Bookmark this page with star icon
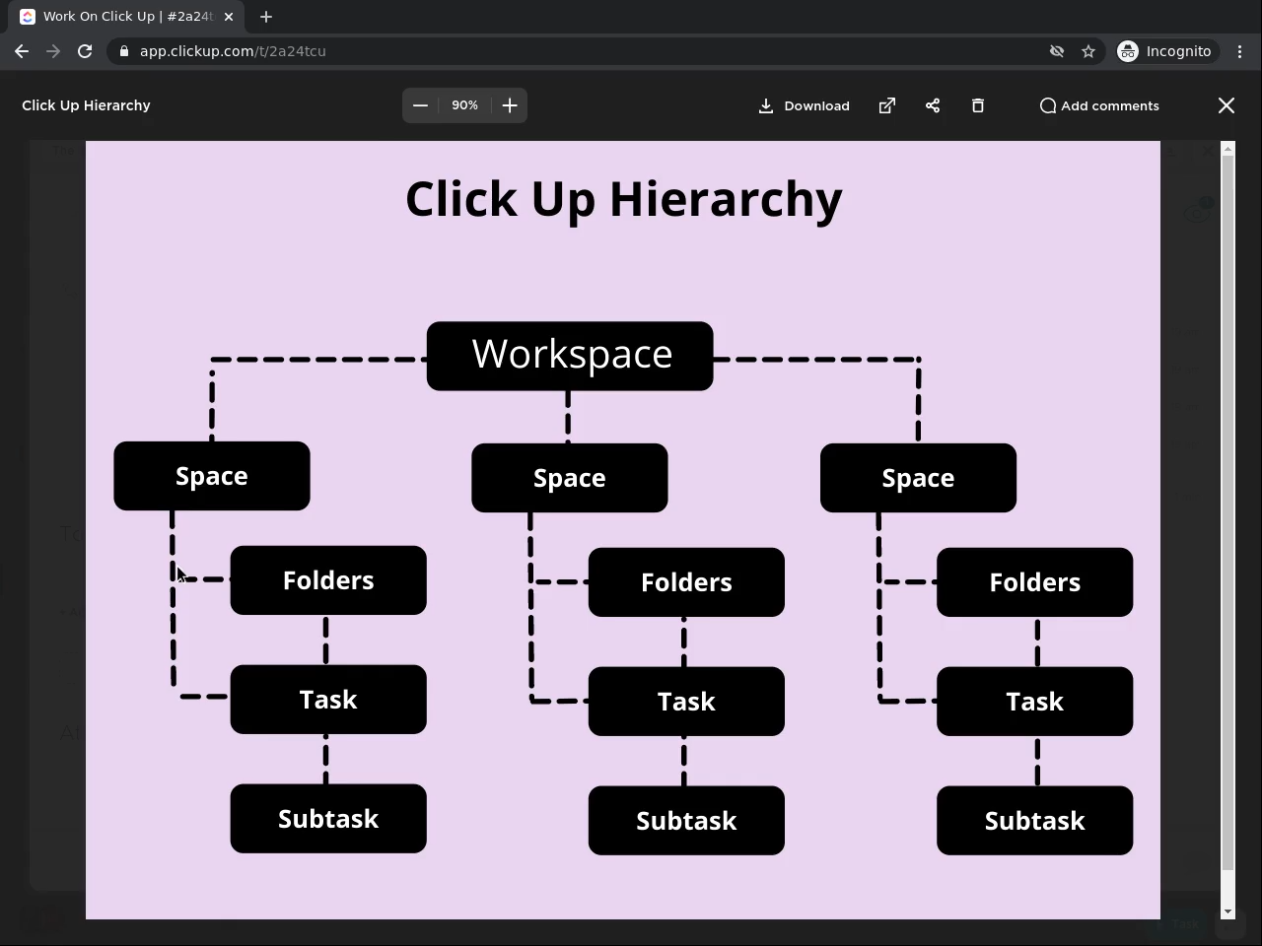The width and height of the screenshot is (1262, 946). [x=1088, y=51]
